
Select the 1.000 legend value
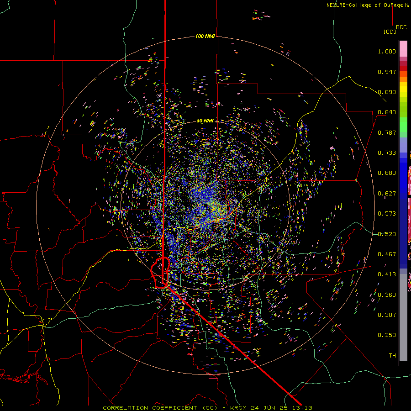pos(387,51)
